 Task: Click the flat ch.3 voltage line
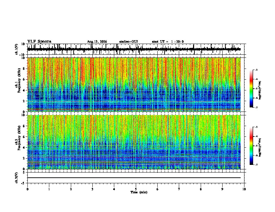(134, 178)
